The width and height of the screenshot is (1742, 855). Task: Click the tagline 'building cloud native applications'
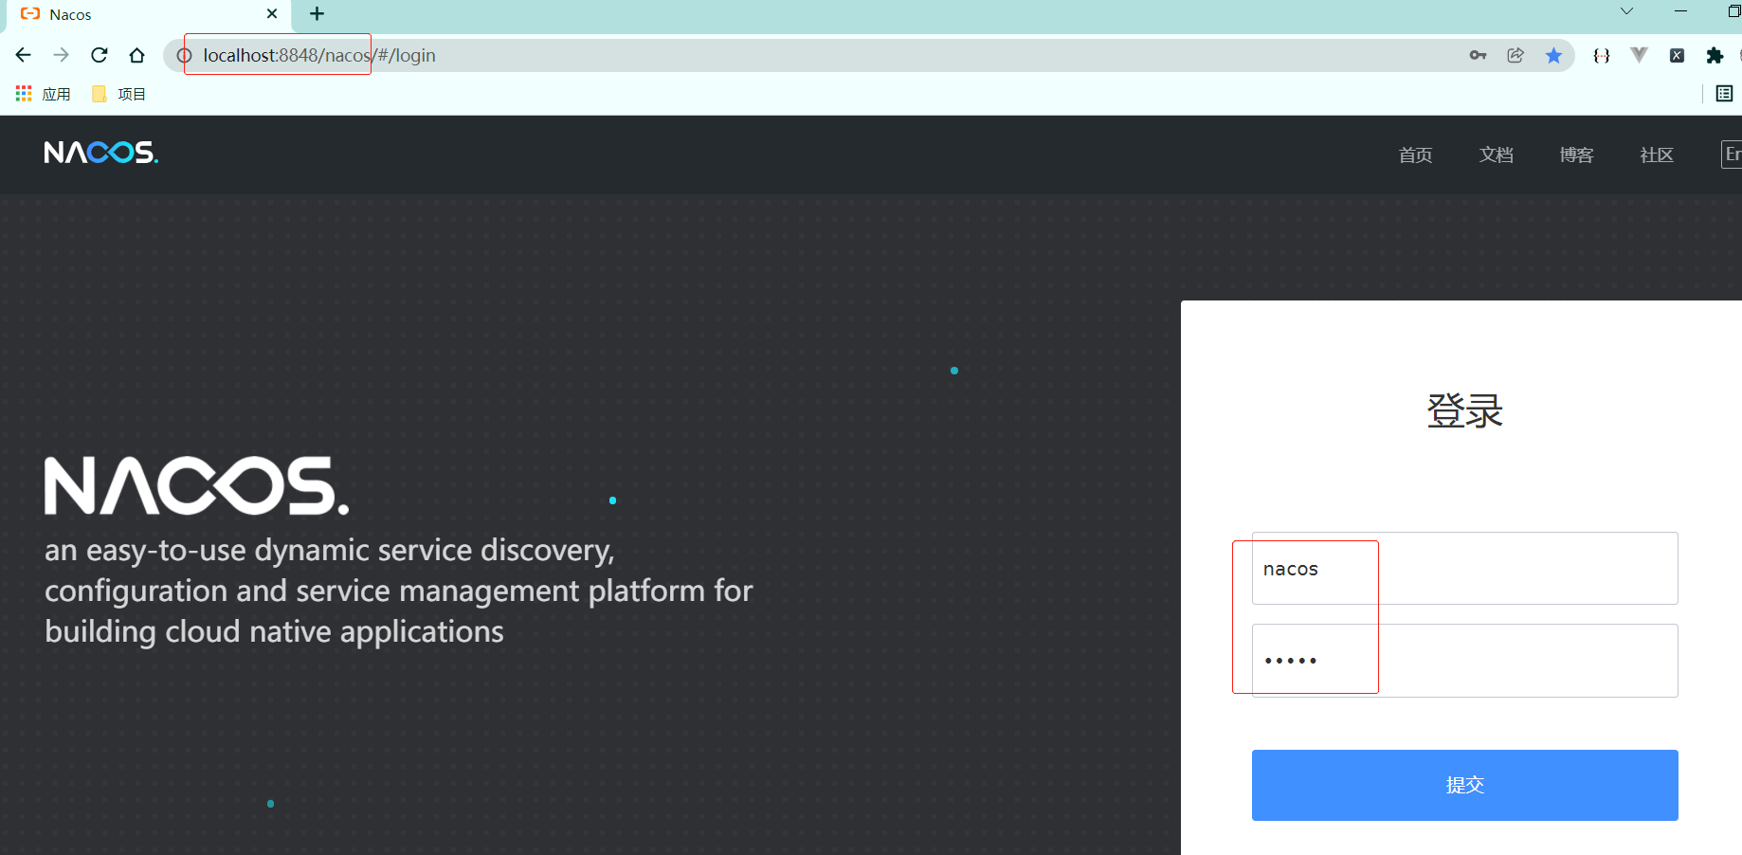(x=275, y=631)
